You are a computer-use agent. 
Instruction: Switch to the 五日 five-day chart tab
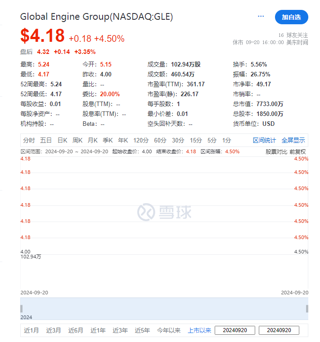[46, 140]
